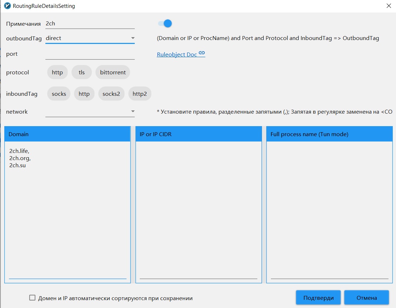
Task: Select the http protocol chip
Action: 57,72
